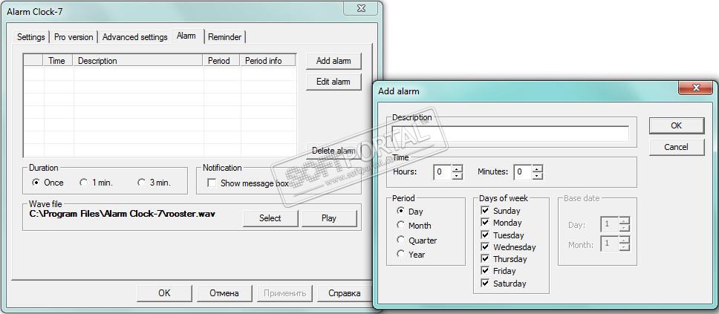Click the Description column header
The image size is (719, 314).
tap(138, 61)
